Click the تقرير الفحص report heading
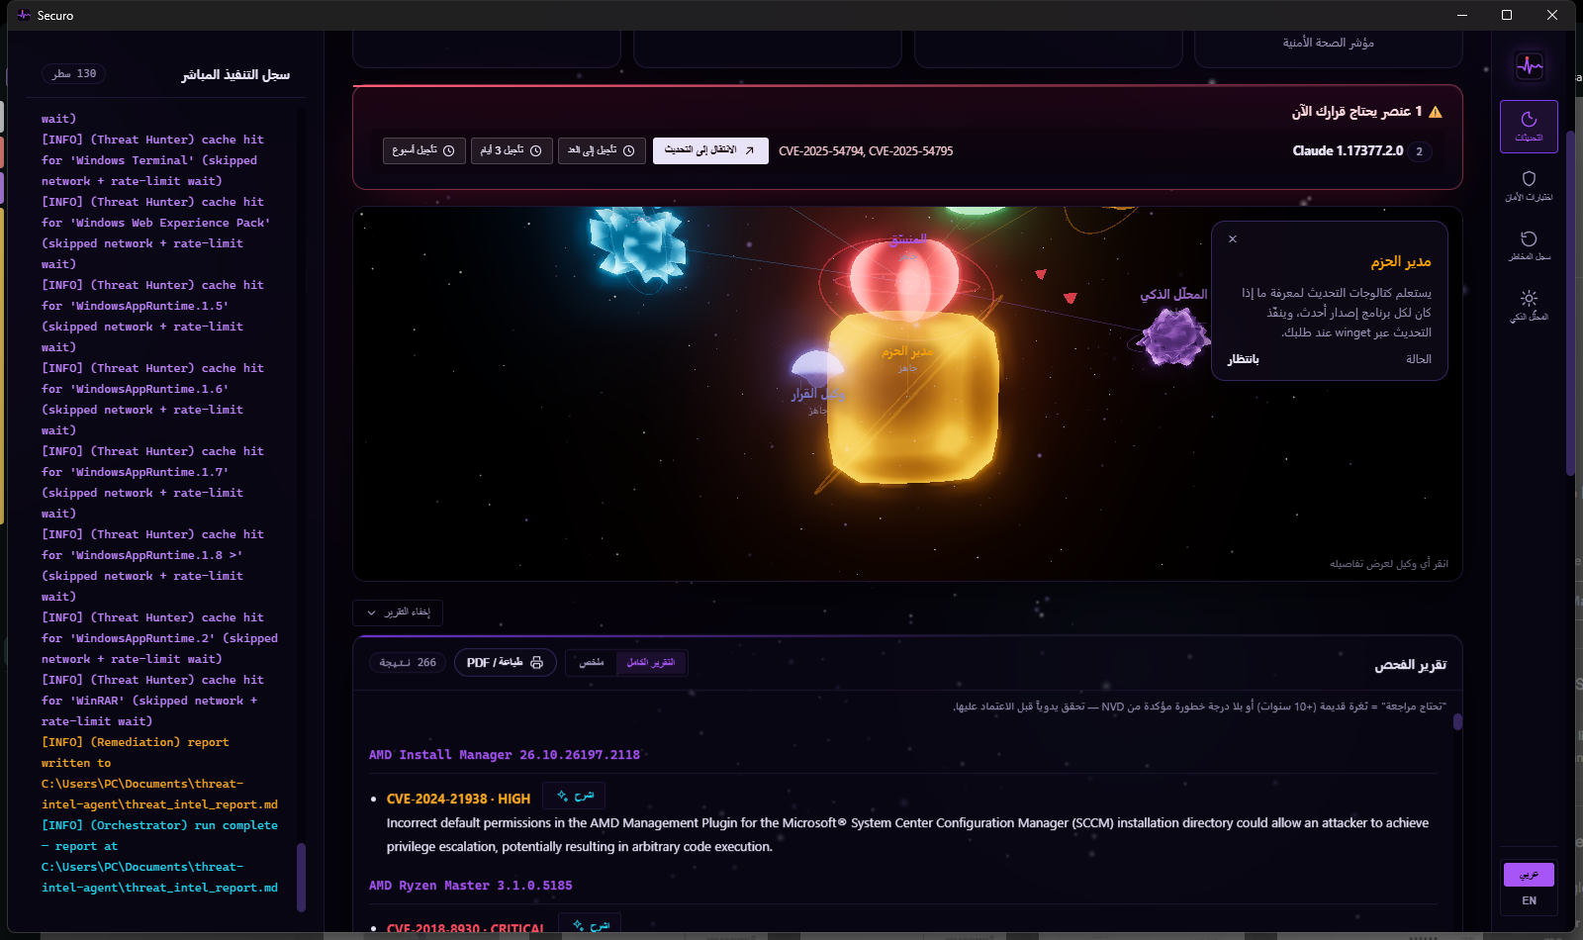This screenshot has height=940, width=1583. pos(1410,665)
